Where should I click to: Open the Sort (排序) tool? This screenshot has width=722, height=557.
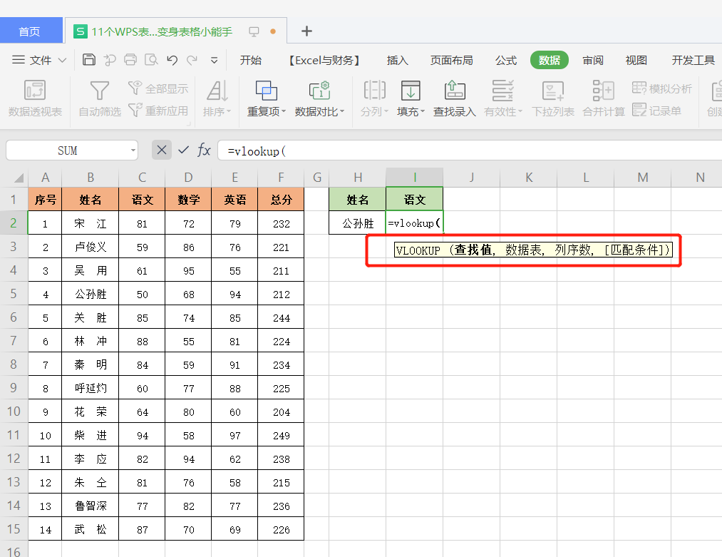217,98
